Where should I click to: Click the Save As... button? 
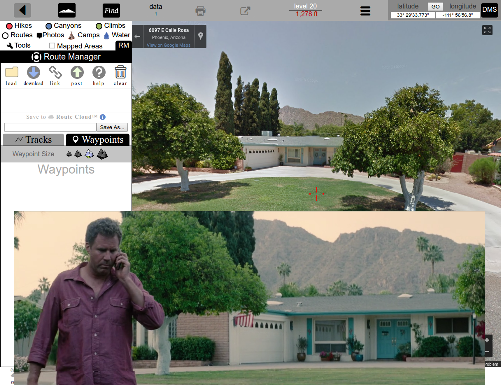point(113,127)
